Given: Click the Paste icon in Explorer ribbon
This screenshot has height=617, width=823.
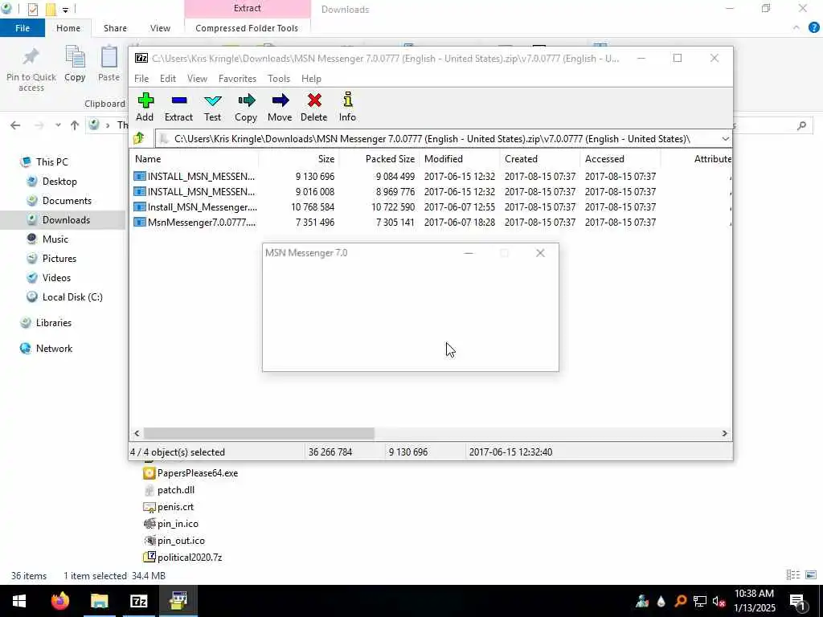Looking at the screenshot, I should pyautogui.click(x=109, y=64).
